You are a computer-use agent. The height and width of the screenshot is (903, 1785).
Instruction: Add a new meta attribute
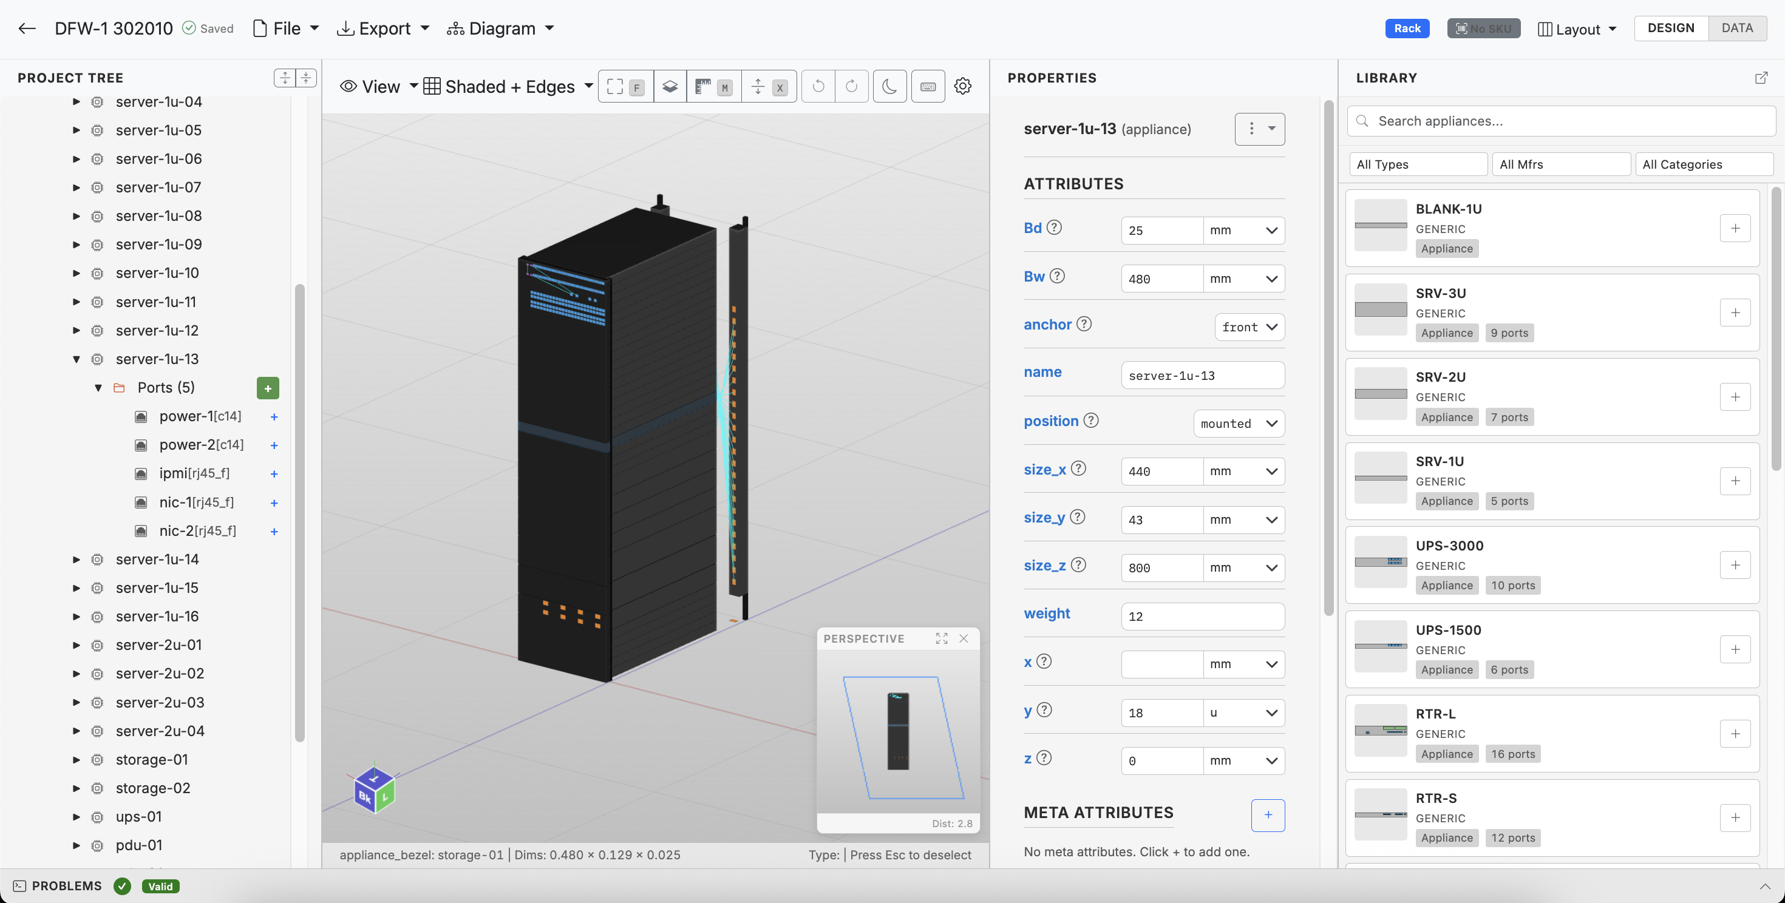point(1268,815)
